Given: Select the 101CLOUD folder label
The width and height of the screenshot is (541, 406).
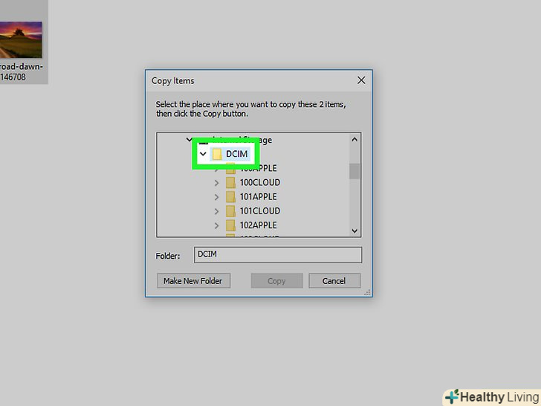Looking at the screenshot, I should pos(260,211).
